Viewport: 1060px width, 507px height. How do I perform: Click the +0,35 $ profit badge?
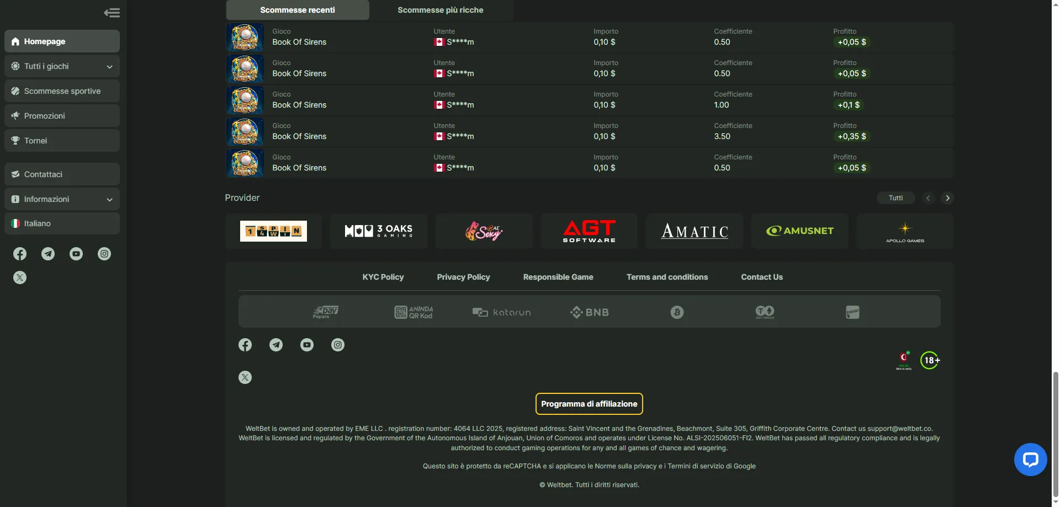click(852, 136)
